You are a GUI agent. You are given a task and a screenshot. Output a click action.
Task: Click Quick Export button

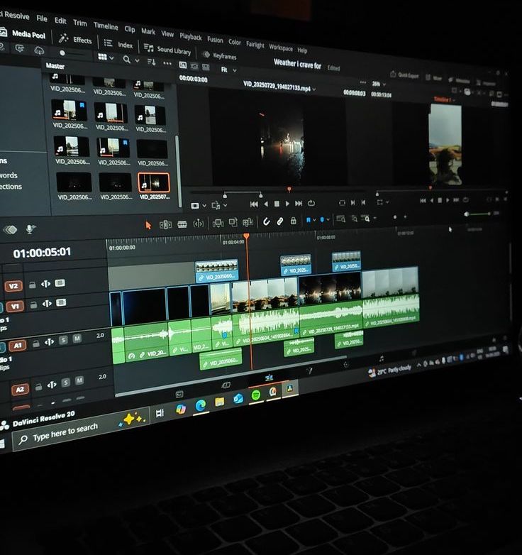(x=404, y=75)
